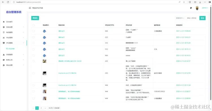Screen dimensions: 212x111
Task: Go to page 2 in pagination
Action: tap(41, 108)
